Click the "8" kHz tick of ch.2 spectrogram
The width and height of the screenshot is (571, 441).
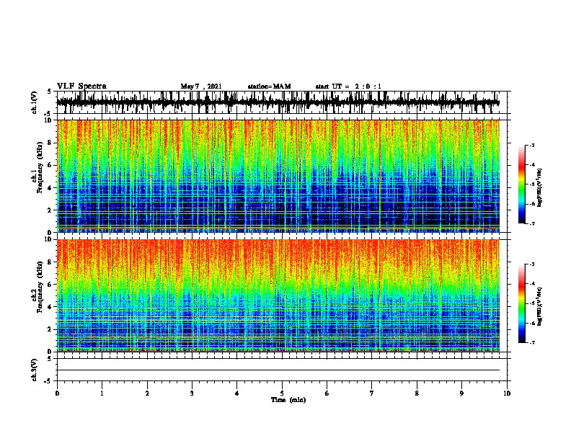coord(50,262)
